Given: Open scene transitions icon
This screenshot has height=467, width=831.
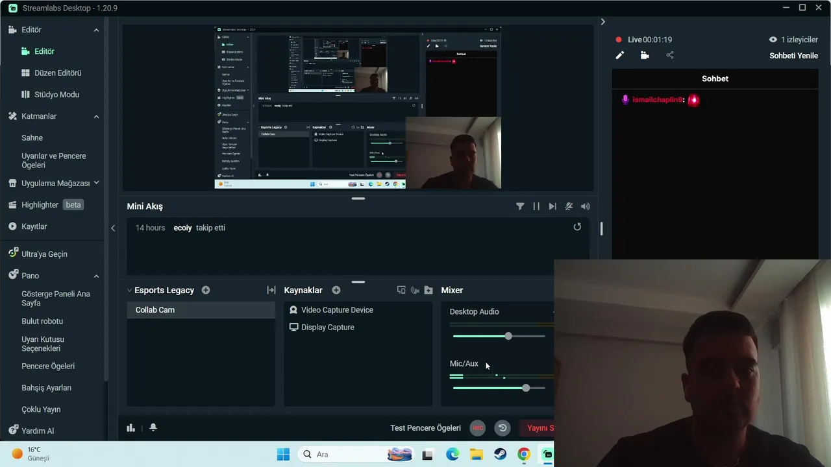Looking at the screenshot, I should pos(271,290).
